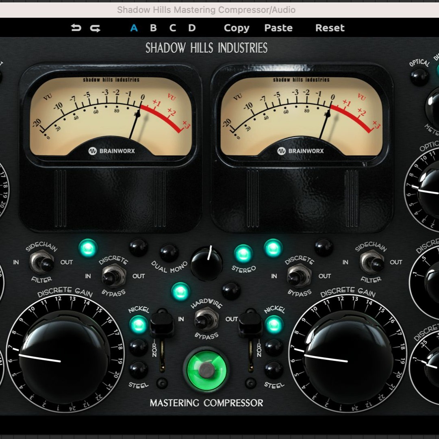Toggle the Hardwire Bypass switch

click(x=206, y=319)
